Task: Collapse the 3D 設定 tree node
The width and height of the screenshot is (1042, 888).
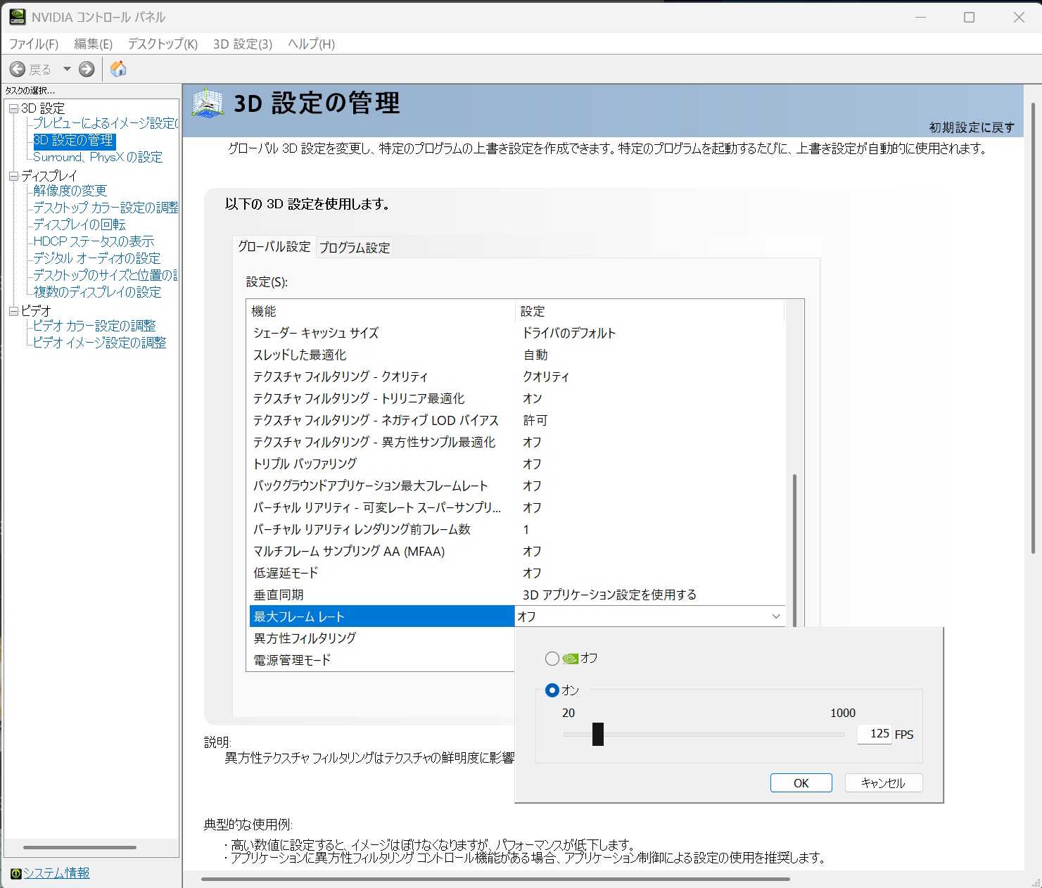Action: 13,108
